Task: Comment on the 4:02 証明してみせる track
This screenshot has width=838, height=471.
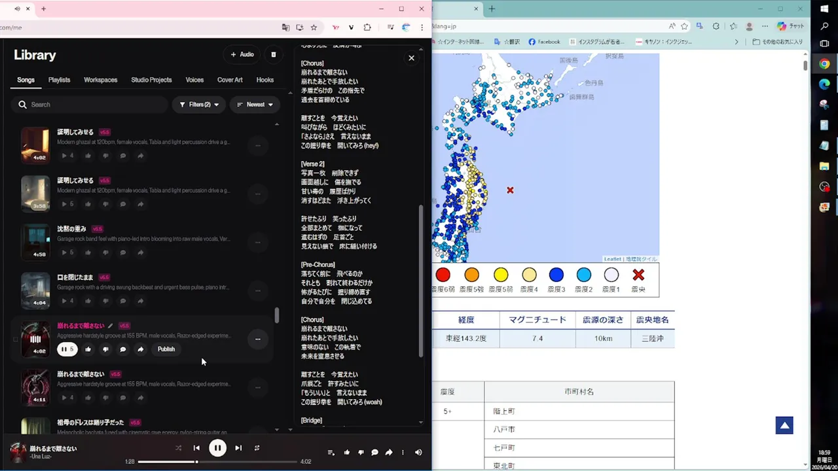Action: click(122, 156)
